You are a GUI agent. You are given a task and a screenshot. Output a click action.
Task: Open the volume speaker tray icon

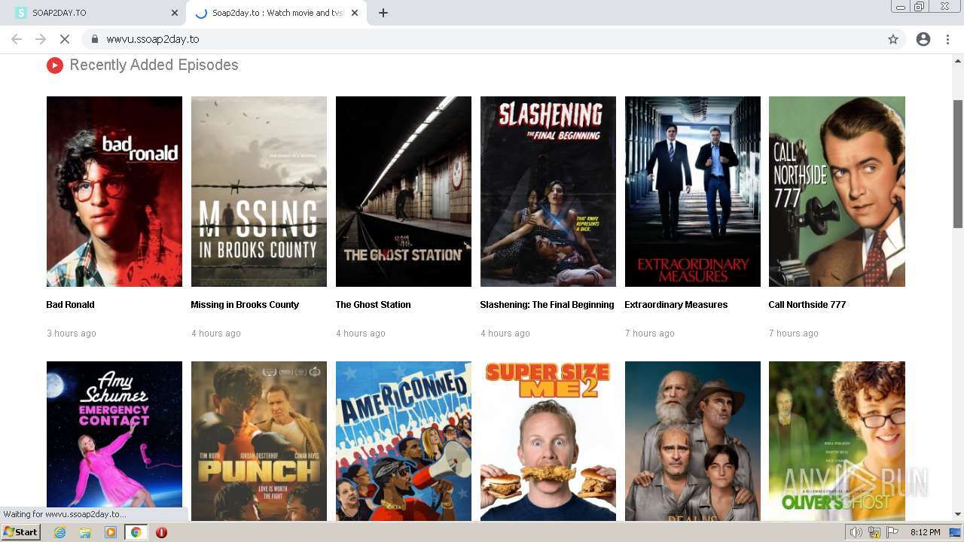tap(856, 532)
